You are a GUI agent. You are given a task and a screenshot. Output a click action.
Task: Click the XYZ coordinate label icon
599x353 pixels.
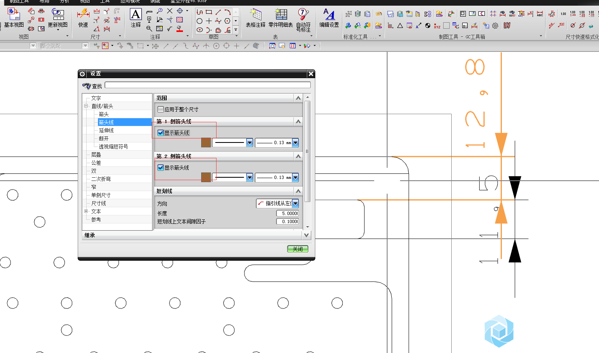coord(437,26)
